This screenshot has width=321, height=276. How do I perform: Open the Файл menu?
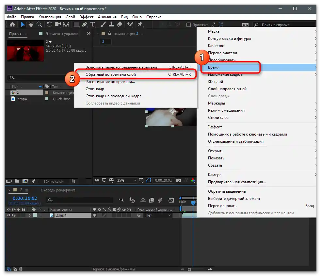(x=11, y=17)
